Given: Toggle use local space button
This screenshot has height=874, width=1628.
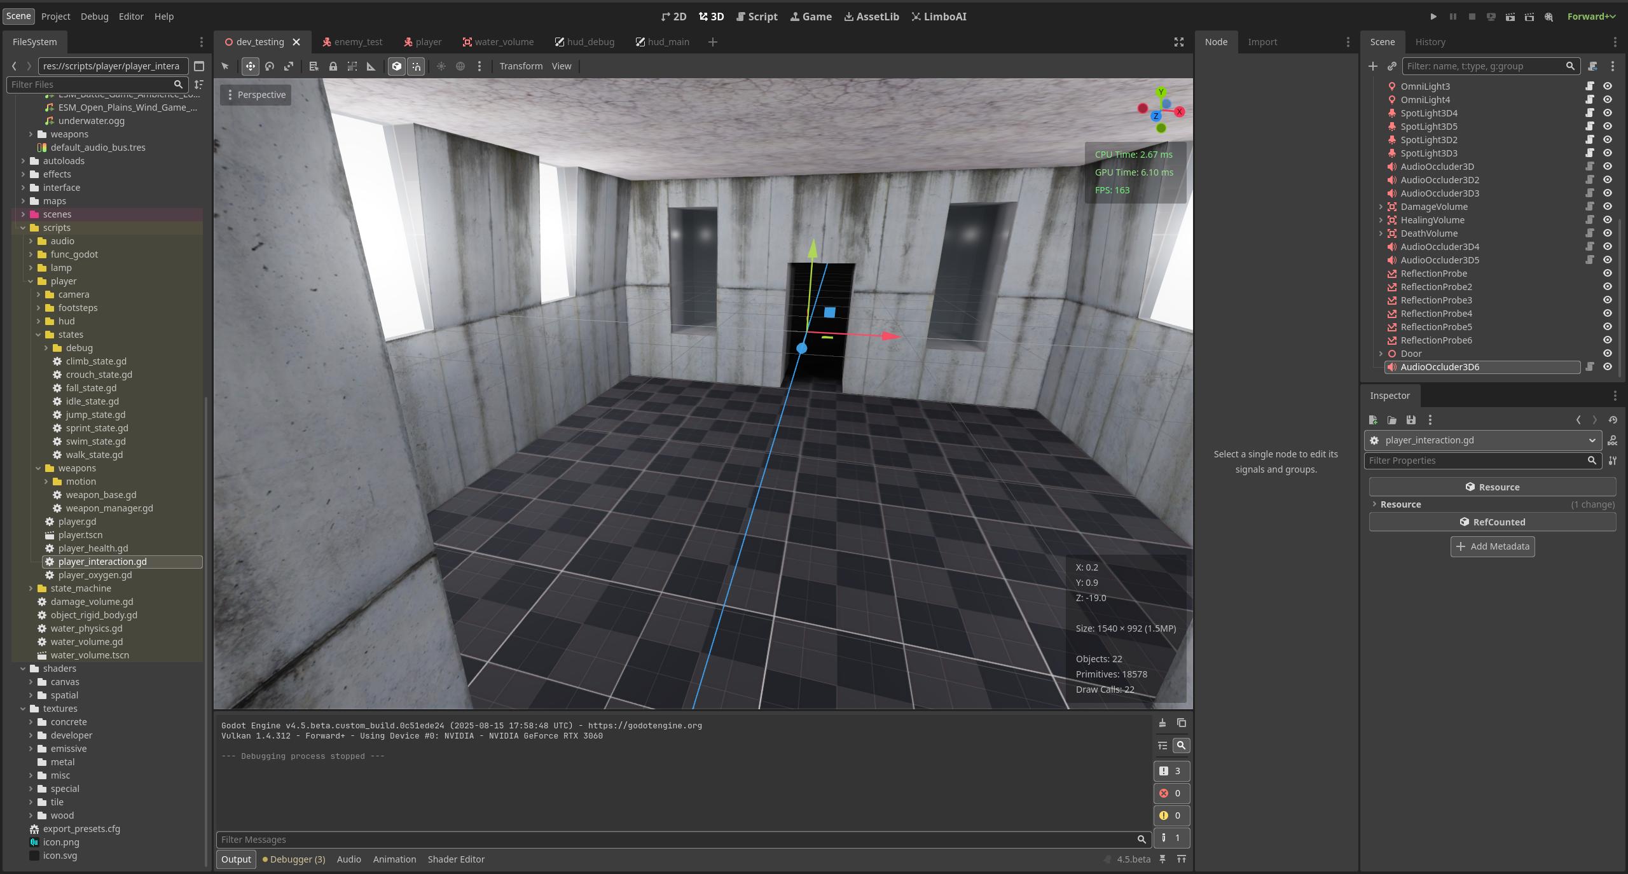Looking at the screenshot, I should tap(396, 66).
